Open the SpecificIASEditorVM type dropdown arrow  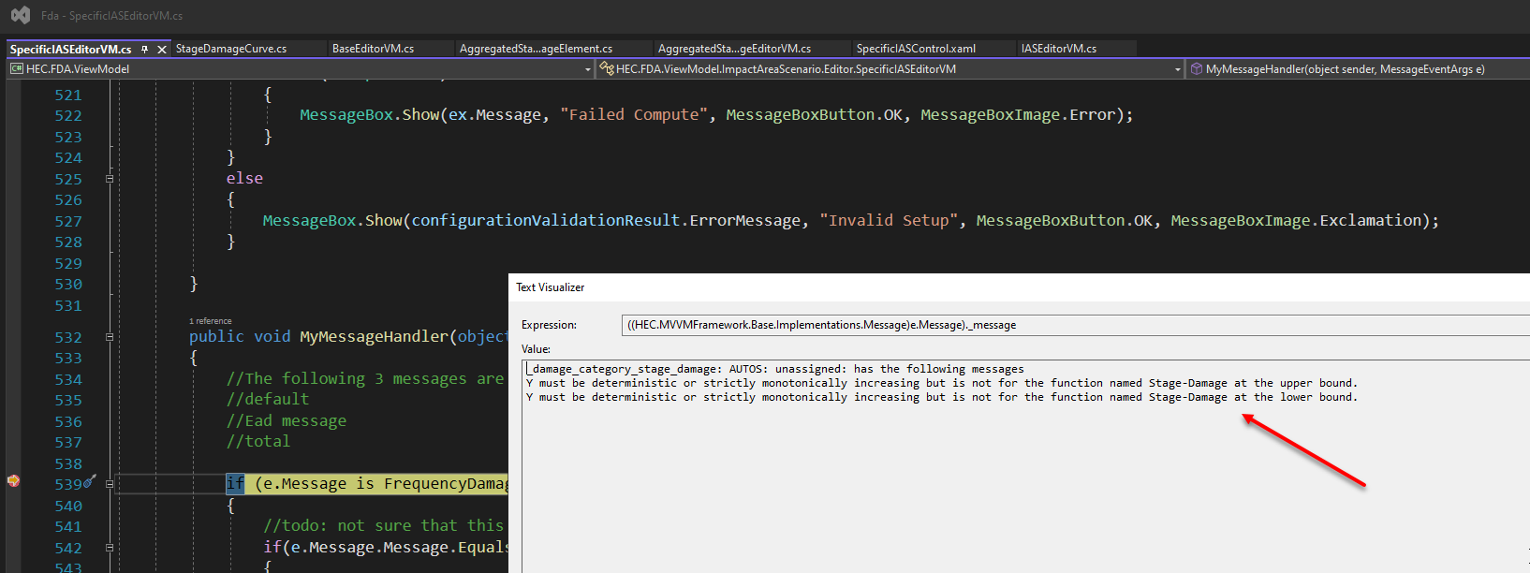point(1178,69)
